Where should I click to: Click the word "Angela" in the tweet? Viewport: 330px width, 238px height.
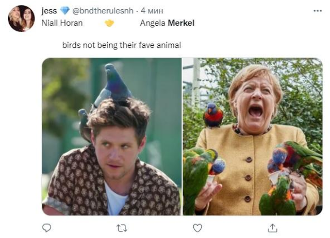[153, 23]
